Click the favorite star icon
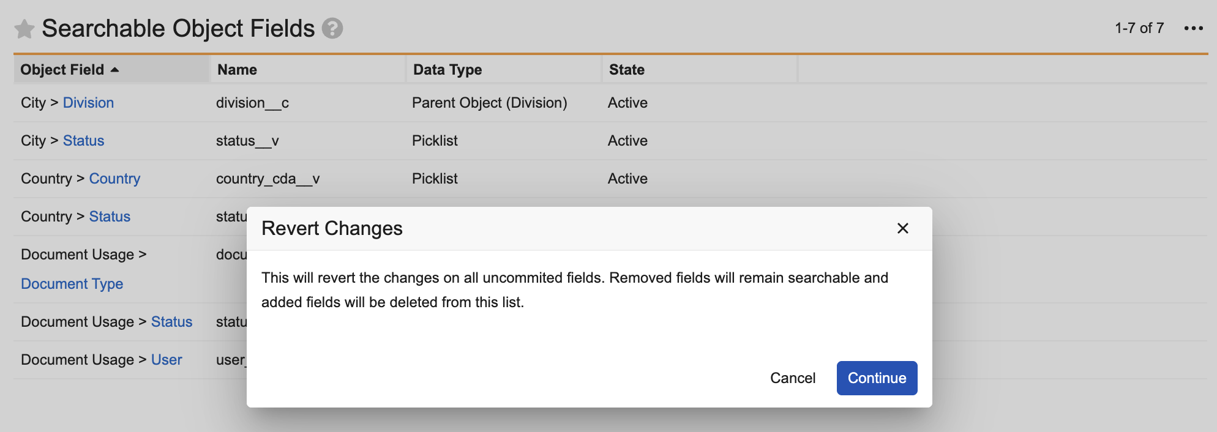1217x432 pixels. click(x=24, y=29)
